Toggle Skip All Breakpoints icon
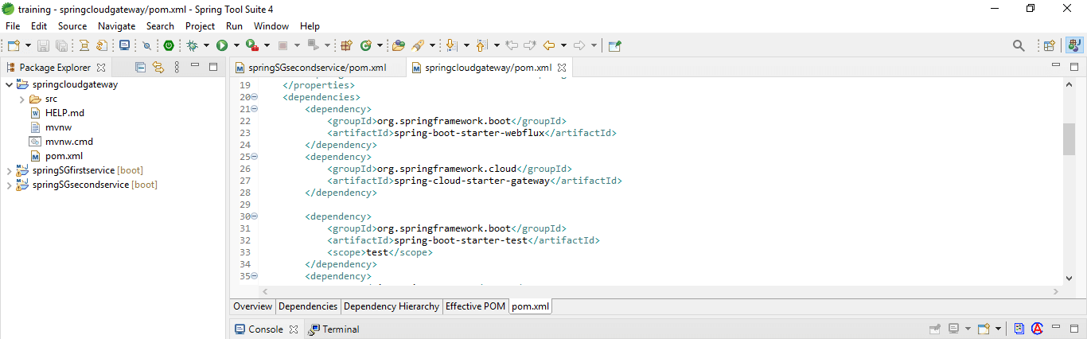Screen dimensions: 1087x339 pyautogui.click(x=147, y=45)
